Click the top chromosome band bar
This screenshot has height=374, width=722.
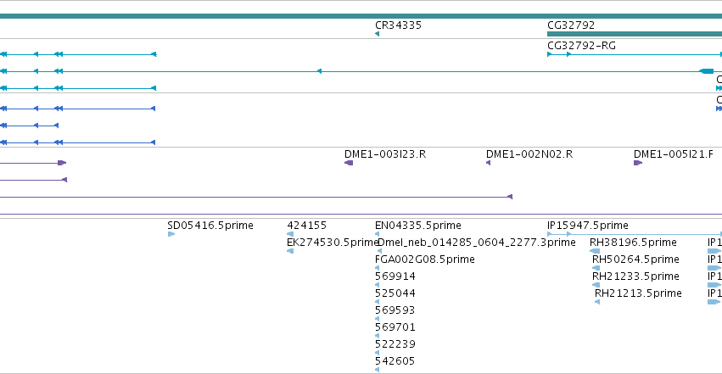pyautogui.click(x=361, y=16)
